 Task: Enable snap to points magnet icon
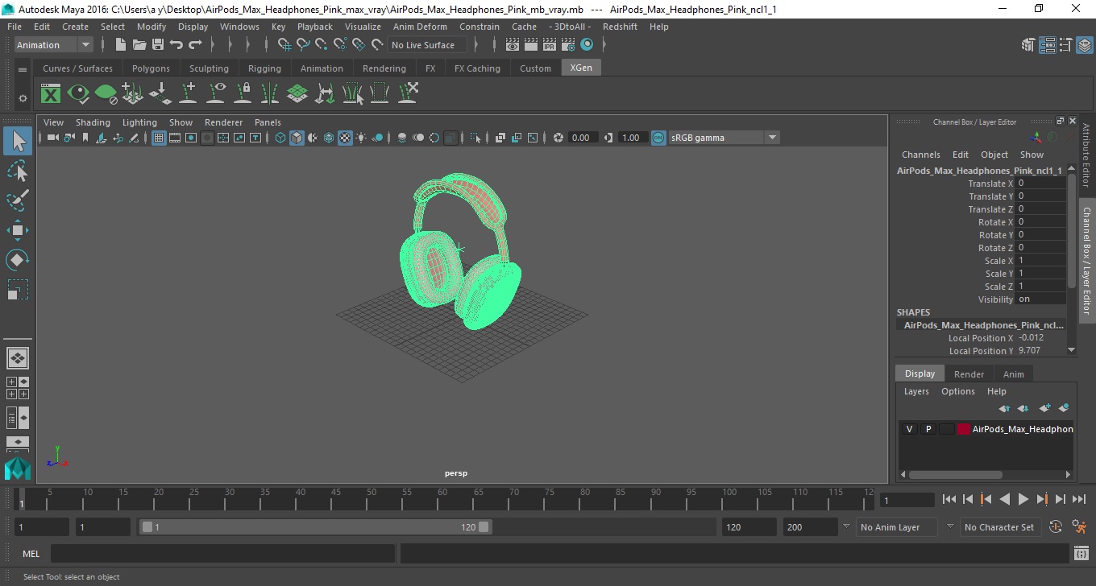[322, 45]
